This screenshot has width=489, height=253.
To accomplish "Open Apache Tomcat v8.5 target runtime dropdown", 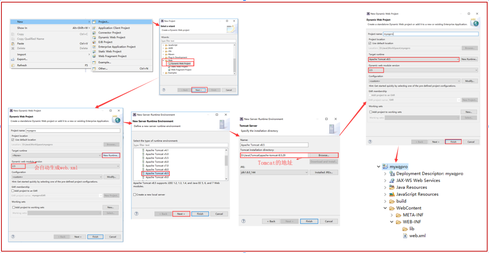I will click(x=414, y=59).
